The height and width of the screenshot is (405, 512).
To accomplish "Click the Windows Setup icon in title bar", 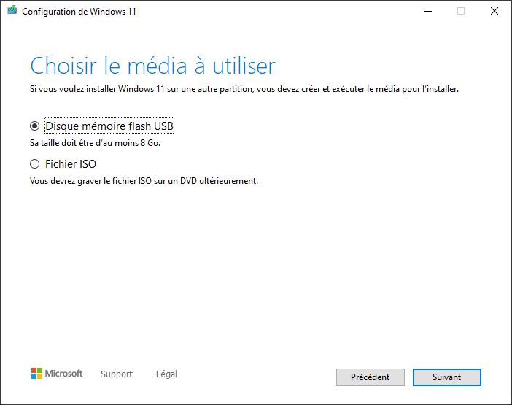I will [12, 12].
